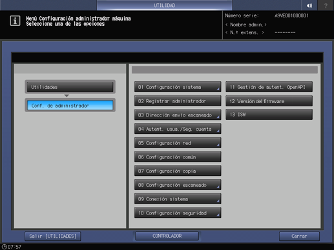This screenshot has height=250, width=334.
Task: Click the speaker volume icon
Action: [x=309, y=5]
